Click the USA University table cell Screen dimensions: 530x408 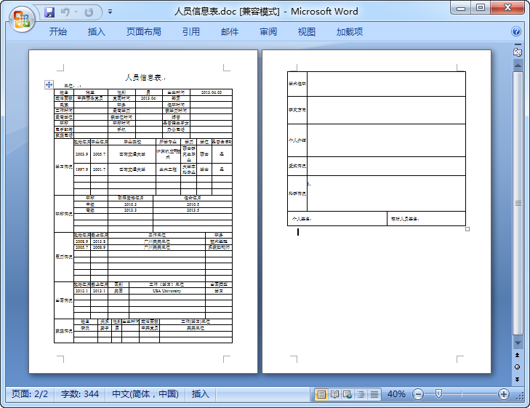point(167,291)
